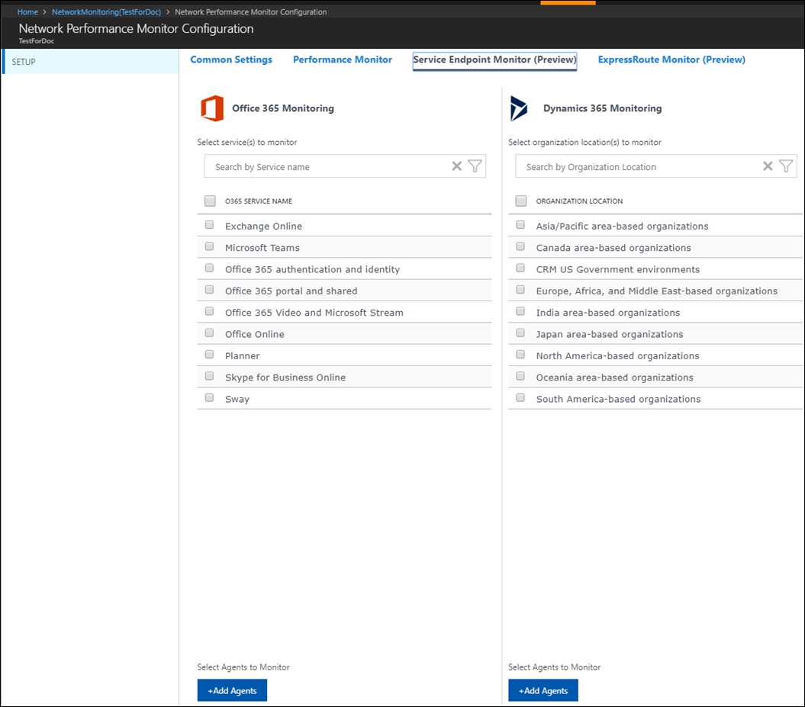This screenshot has width=805, height=707.
Task: Click +Add Agents under Dynamics 365 Monitoring
Action: pos(543,689)
